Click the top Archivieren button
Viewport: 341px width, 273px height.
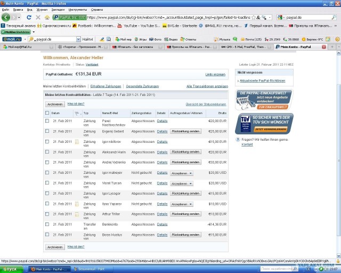click(55, 105)
